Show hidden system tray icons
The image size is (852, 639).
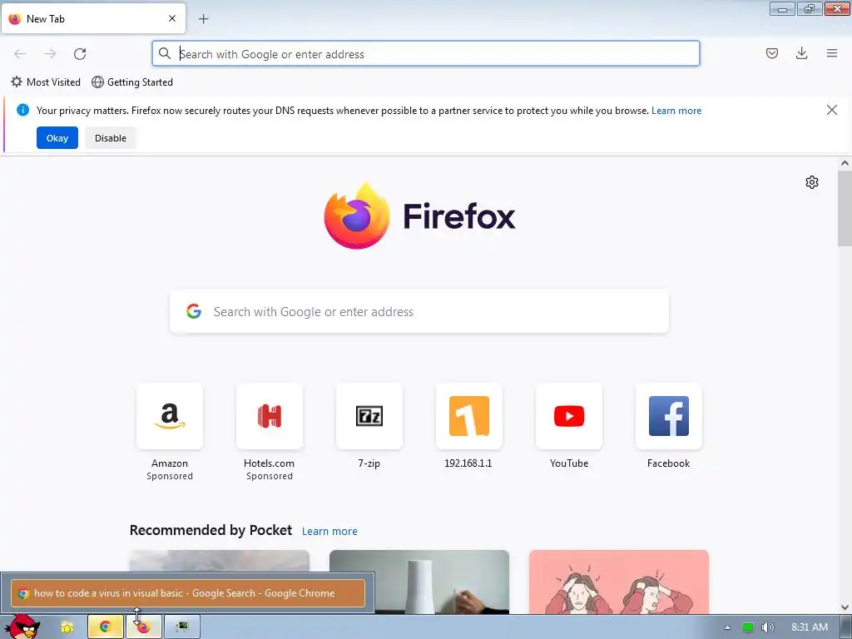(x=727, y=627)
